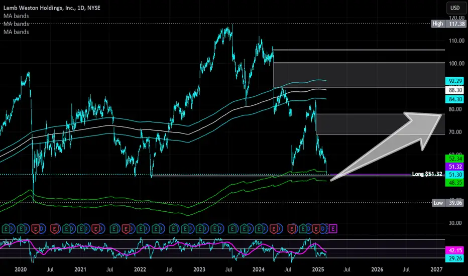Viewport: 468px width, 276px height.
Task: Select the Long $51.32 line label
Action: pyautogui.click(x=427, y=174)
